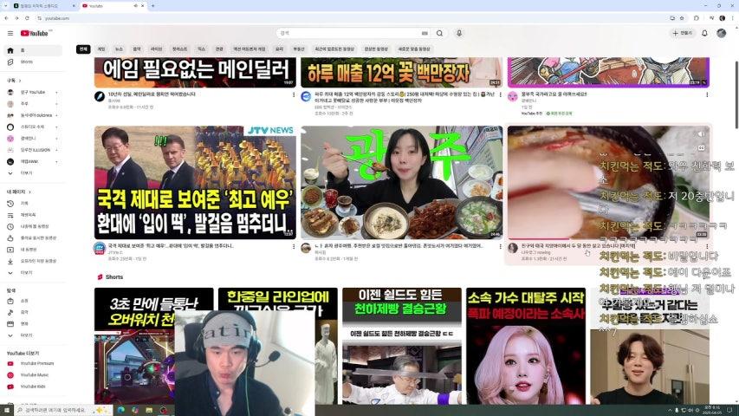This screenshot has height=416, width=739.
Task: Open YouTube Premium link
Action: coord(33,364)
